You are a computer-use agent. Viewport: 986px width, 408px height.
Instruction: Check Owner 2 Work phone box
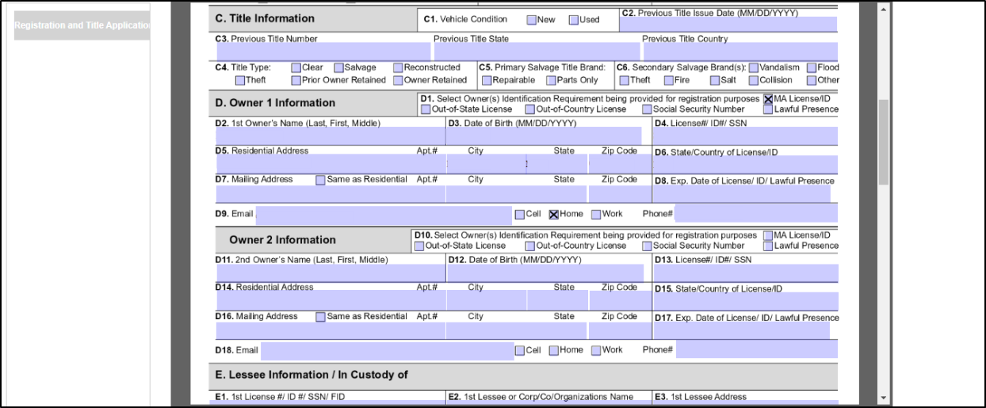point(596,350)
